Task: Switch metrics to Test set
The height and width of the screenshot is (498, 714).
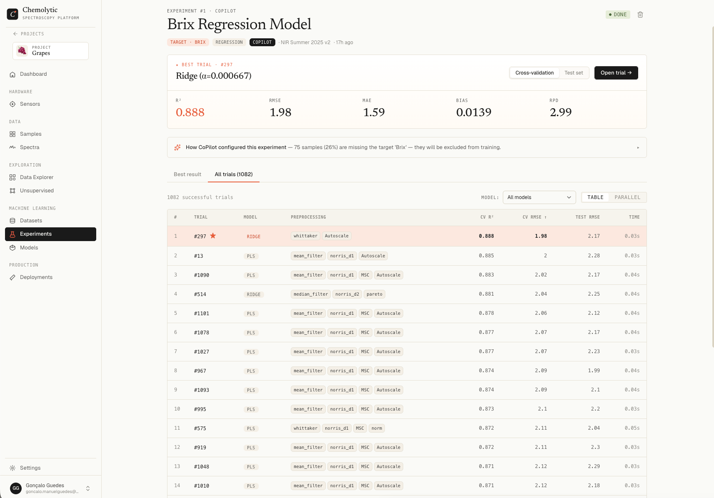Action: pos(574,73)
